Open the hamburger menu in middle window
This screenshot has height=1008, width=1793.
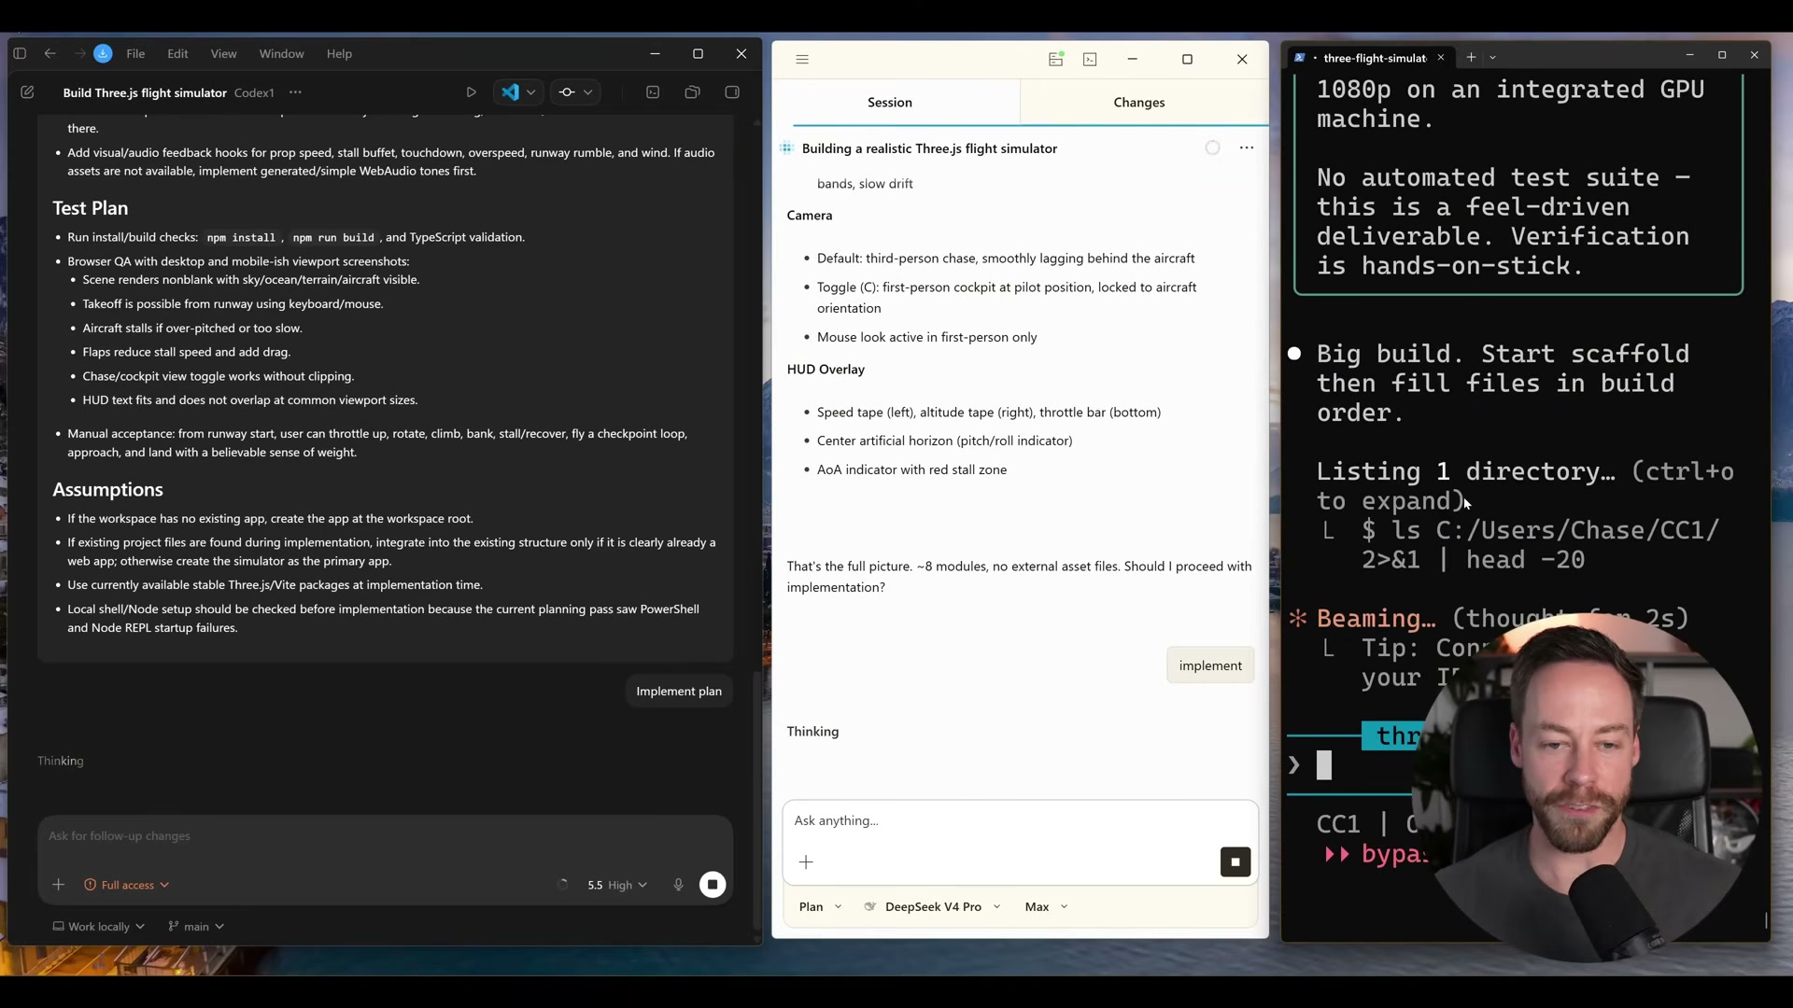tap(802, 60)
